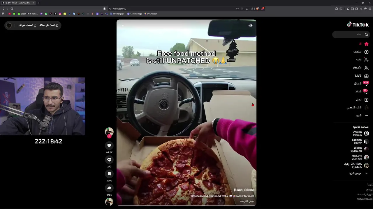Go to the Home feed icon
The height and width of the screenshot is (209, 373).
[x=366, y=44]
